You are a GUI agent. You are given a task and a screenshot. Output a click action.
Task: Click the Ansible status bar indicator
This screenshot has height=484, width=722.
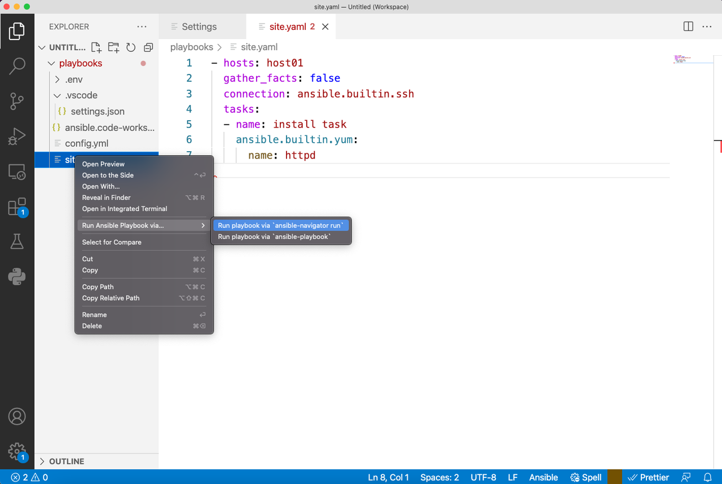point(543,477)
